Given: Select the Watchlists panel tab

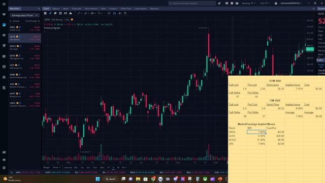Looking at the screenshot, I should (x=15, y=9).
